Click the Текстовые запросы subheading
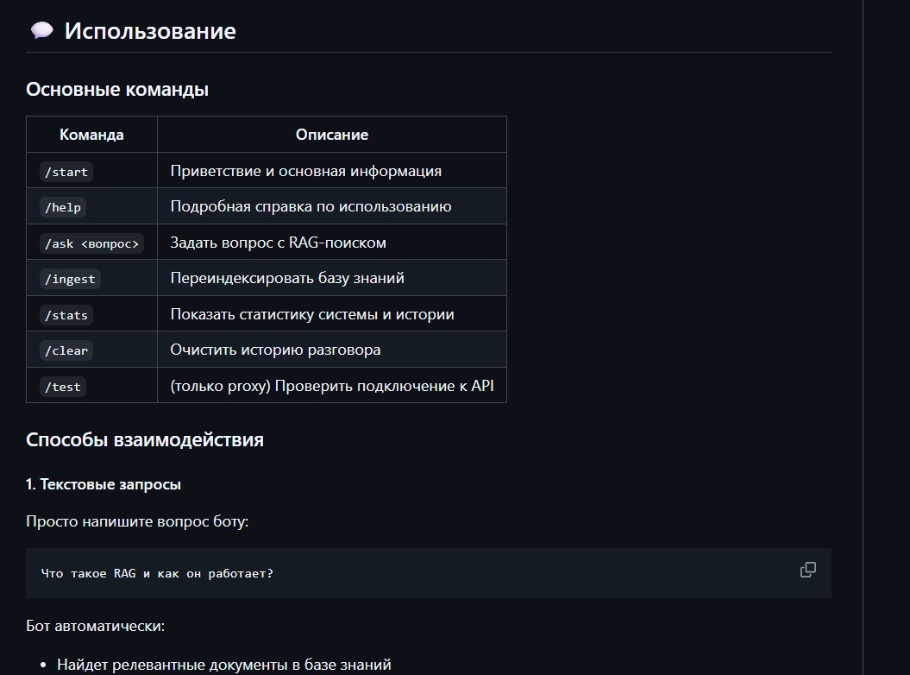Screen dimensions: 910x675 click(x=104, y=484)
